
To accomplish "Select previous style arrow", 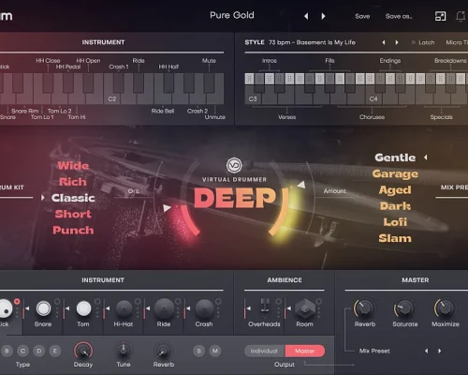I will click(x=384, y=42).
